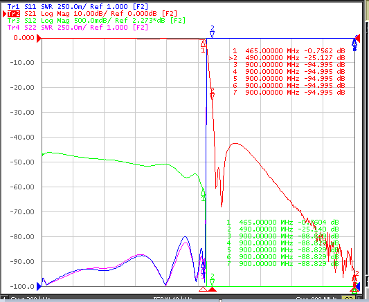Click the hollow red triangle on frequency axis
The height and width of the screenshot is (302, 369).
pyautogui.click(x=203, y=289)
